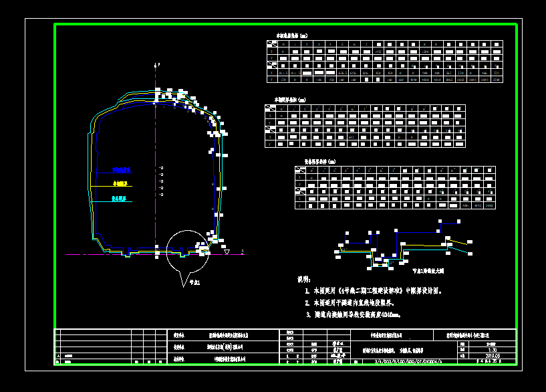Image resolution: width=546 pixels, height=392 pixels.
Task: Click the cyan 设备限界 legend label
Action: coord(119,199)
